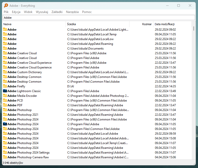Viewport: 198px width, 168px height.
Task: Click the Photoshop Ps icon in the list
Action: pyautogui.click(x=5, y=124)
